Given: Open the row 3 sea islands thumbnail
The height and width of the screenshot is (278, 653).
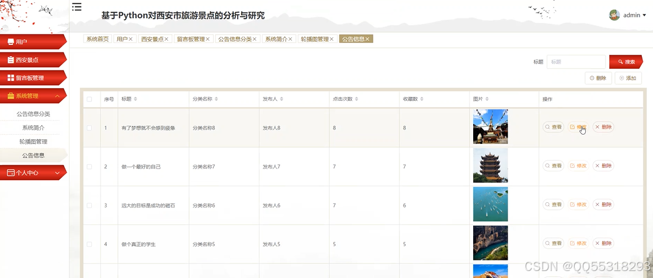Looking at the screenshot, I should [491, 204].
